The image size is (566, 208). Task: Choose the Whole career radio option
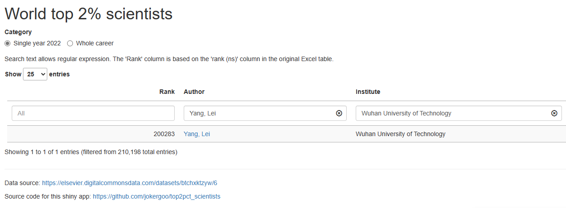tap(70, 44)
